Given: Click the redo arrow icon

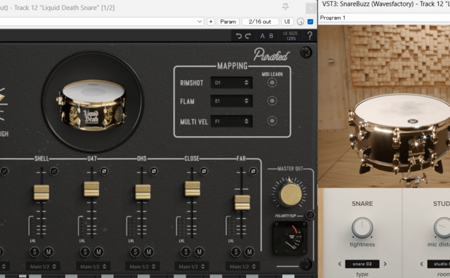Looking at the screenshot, I should (248, 36).
